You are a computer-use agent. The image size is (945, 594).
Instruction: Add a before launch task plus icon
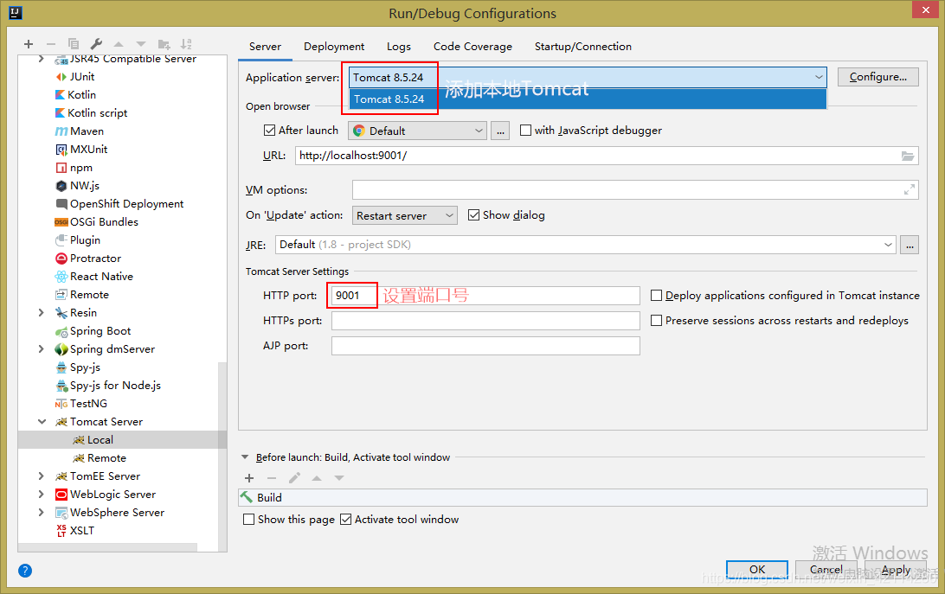pyautogui.click(x=249, y=478)
